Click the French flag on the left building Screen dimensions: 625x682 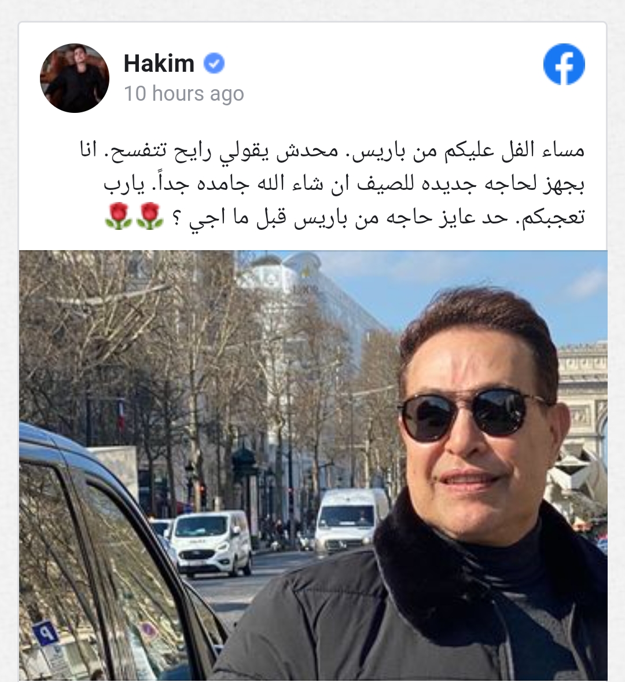click(121, 416)
